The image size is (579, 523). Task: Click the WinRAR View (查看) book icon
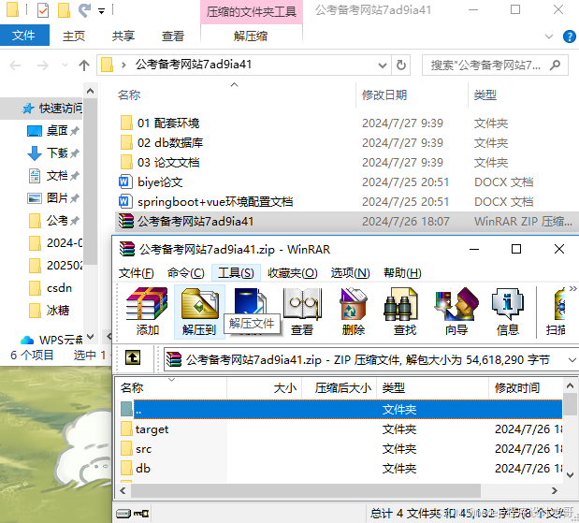click(302, 311)
